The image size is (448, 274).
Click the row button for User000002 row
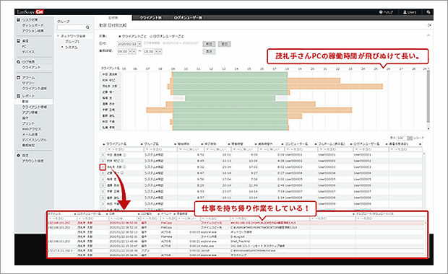pyautogui.click(x=103, y=161)
